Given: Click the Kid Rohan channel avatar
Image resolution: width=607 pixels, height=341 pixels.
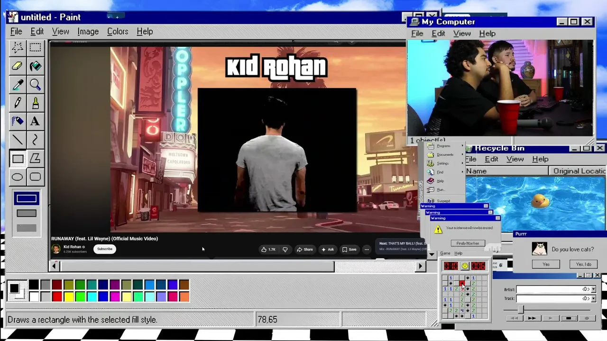Looking at the screenshot, I should 56,249.
